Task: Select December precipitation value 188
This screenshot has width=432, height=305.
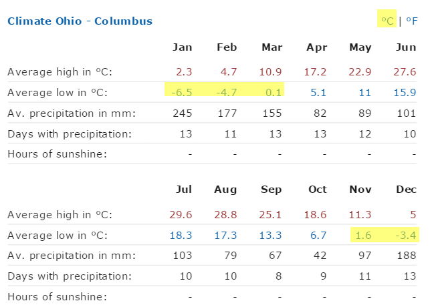Action: [x=406, y=256]
